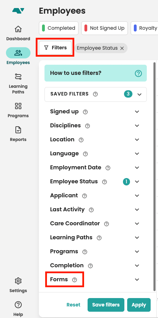Open the Settings gear
This screenshot has height=318, width=158.
18,281
